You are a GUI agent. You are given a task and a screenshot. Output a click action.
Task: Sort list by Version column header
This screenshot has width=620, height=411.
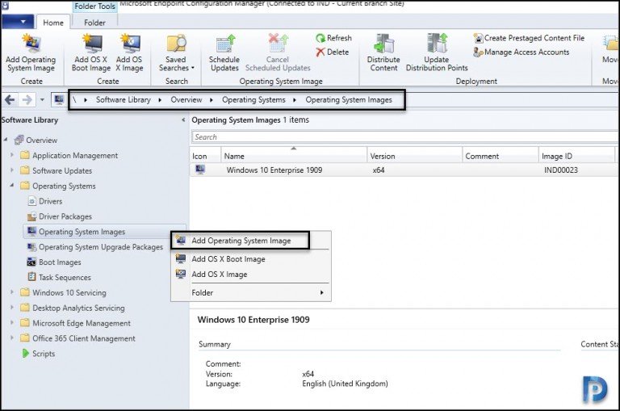(414, 156)
